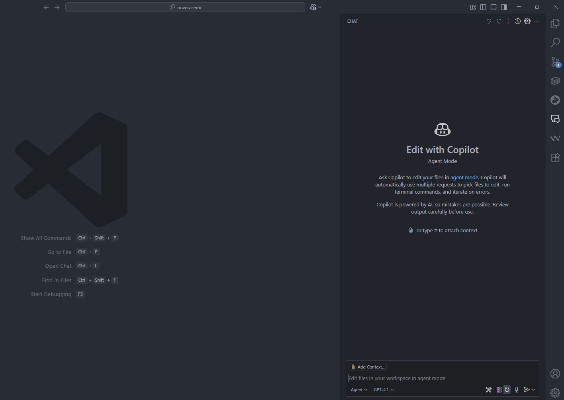Toggle the bottom panel visibility
564x400 pixels.
coord(493,7)
